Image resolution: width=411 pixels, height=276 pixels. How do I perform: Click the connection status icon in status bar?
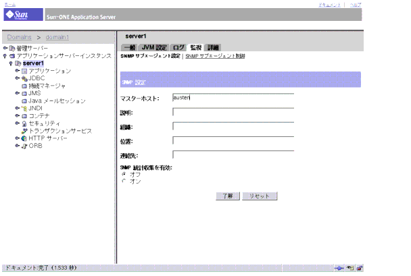coord(339,268)
